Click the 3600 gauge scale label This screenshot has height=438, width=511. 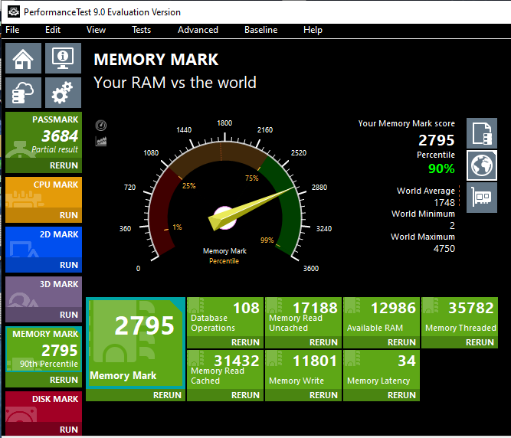pyautogui.click(x=311, y=268)
